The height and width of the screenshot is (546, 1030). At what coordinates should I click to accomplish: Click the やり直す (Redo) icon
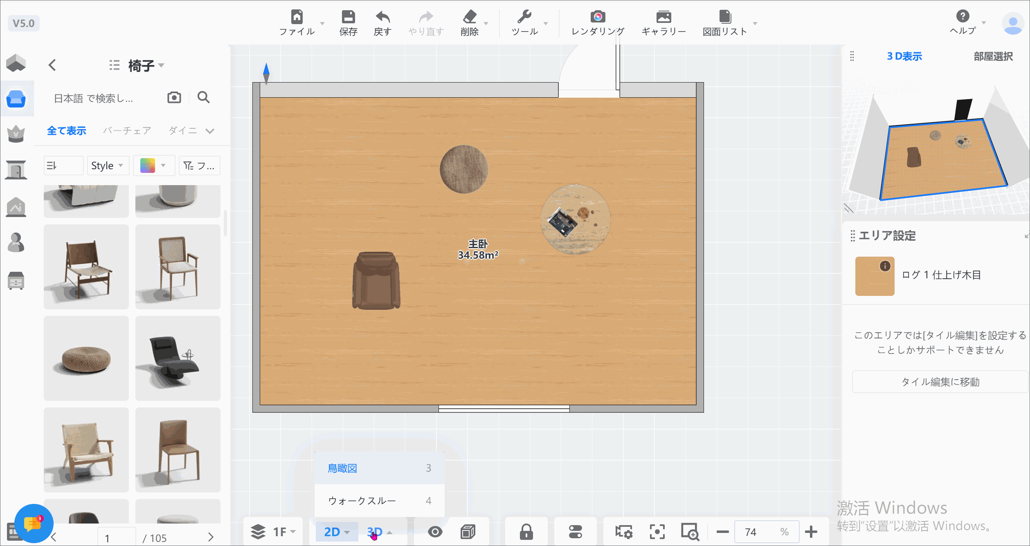(x=426, y=17)
